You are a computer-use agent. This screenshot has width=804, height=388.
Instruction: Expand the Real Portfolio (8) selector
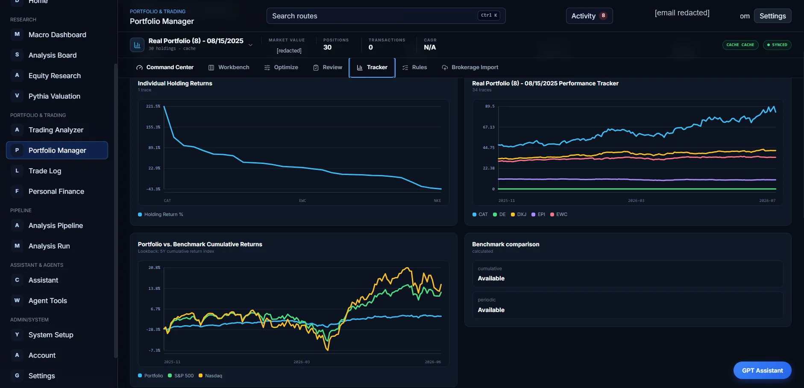(250, 45)
